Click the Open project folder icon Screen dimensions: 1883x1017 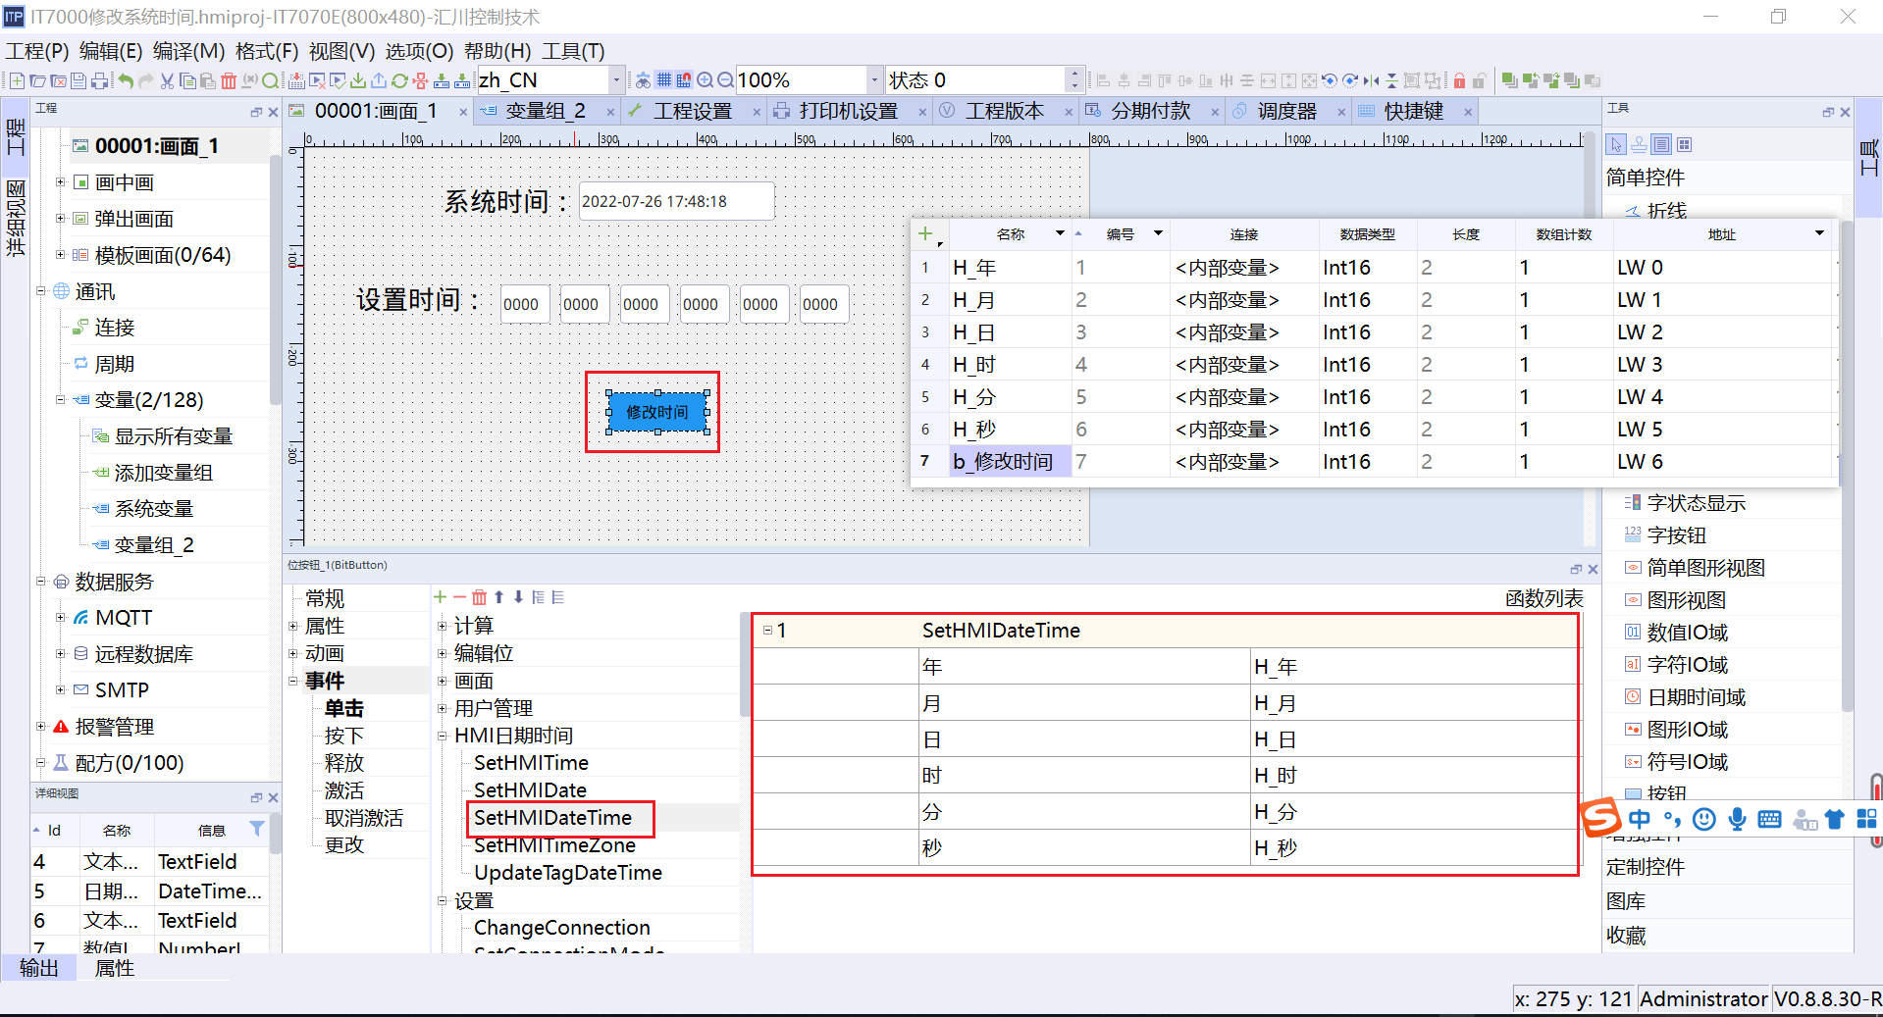[x=37, y=80]
